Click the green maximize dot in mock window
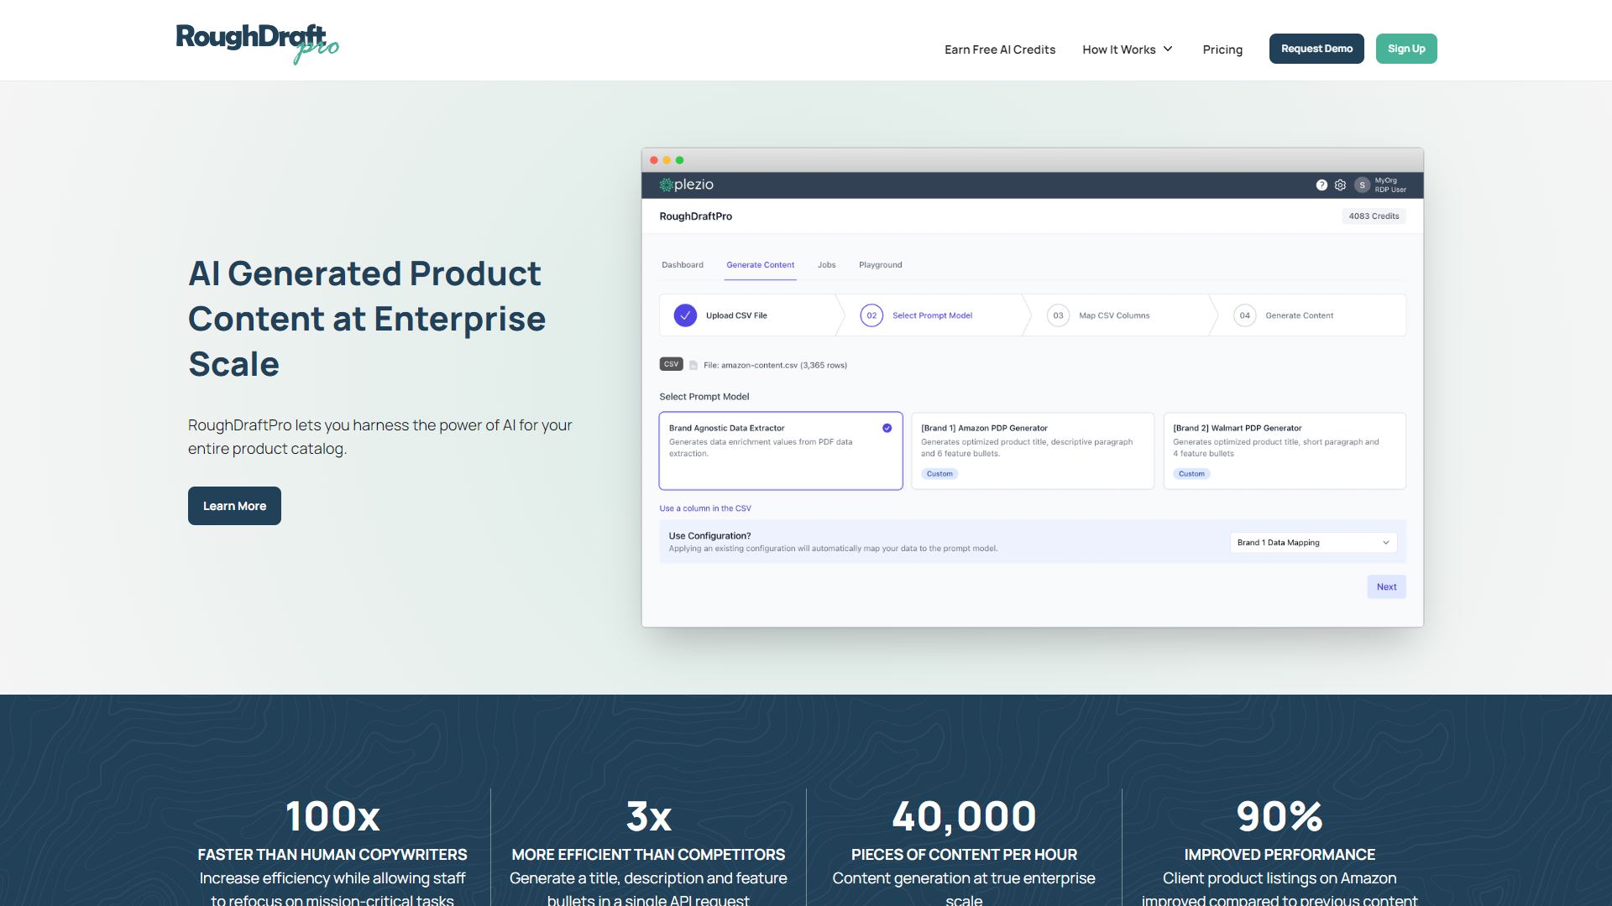1612x906 pixels. pos(680,160)
